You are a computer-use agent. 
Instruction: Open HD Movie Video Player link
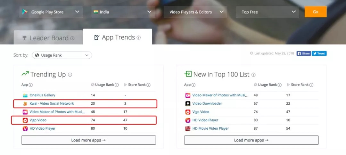pos(210,128)
